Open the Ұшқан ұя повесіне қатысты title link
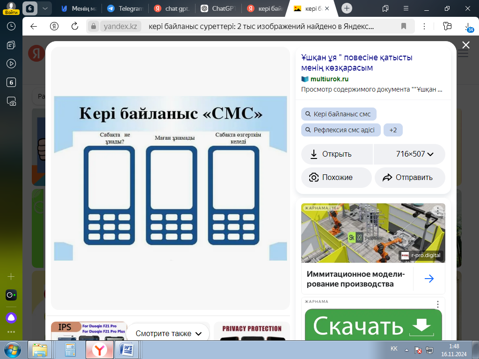 coord(356,62)
